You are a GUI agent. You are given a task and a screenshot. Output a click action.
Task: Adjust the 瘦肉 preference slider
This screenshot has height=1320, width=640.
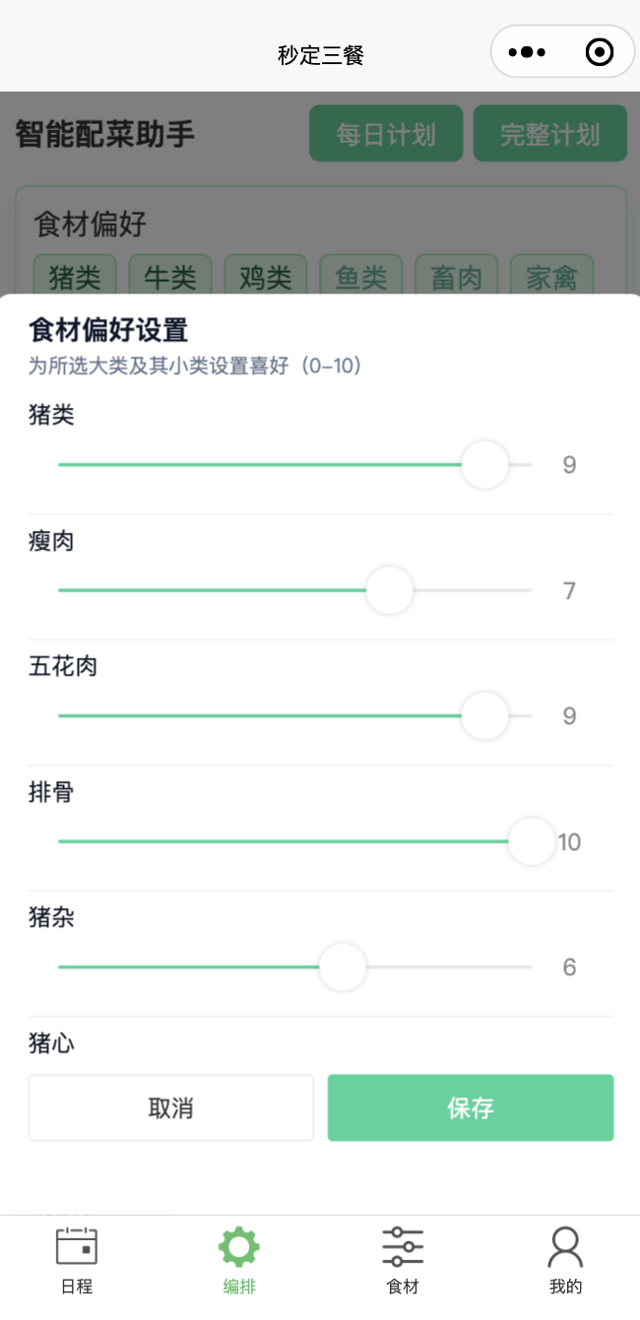coord(389,590)
